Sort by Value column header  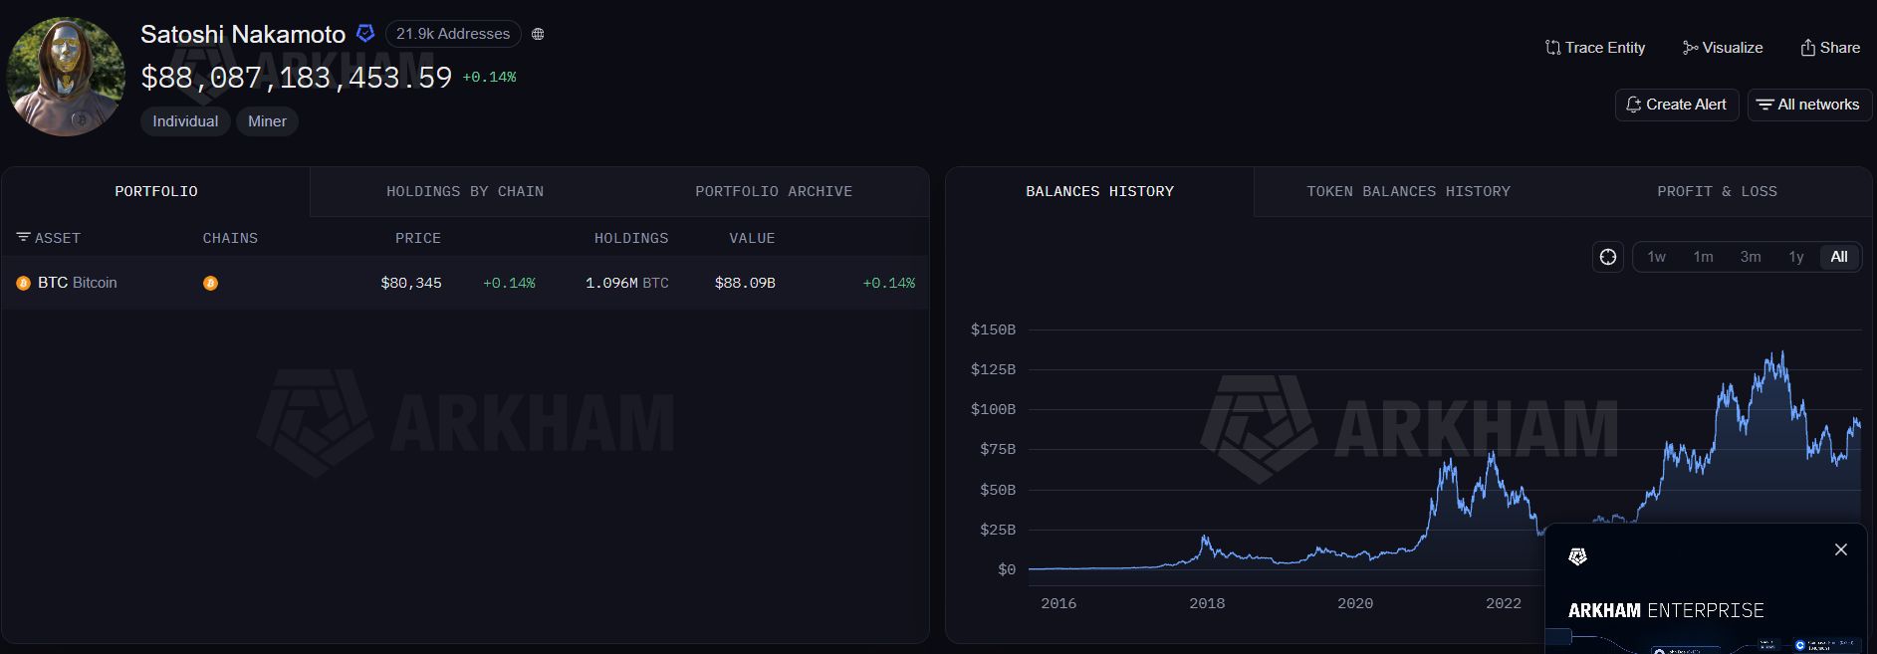click(752, 239)
